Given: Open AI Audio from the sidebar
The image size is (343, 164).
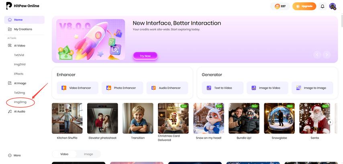Looking at the screenshot, I should 19,111.
